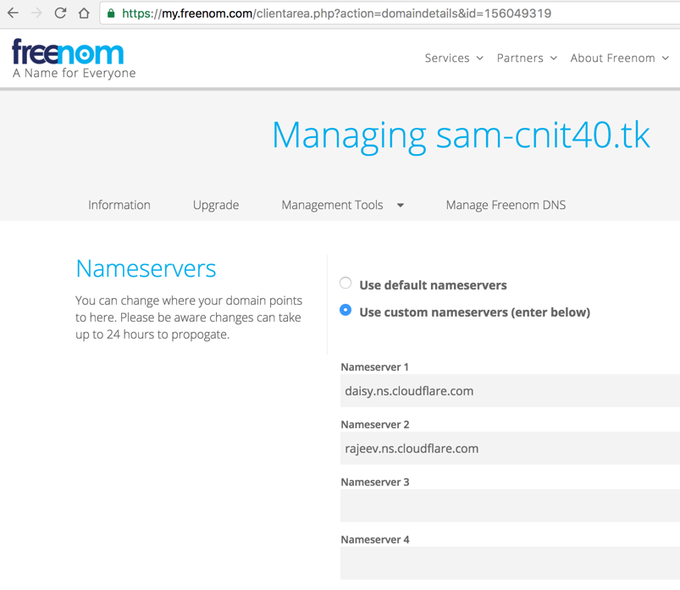Reload the page with the refresh icon
The width and height of the screenshot is (680, 590).
pyautogui.click(x=60, y=13)
